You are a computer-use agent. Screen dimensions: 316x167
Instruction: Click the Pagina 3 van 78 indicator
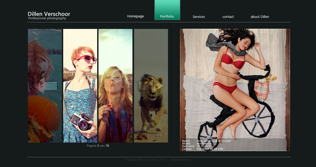[x=98, y=146]
